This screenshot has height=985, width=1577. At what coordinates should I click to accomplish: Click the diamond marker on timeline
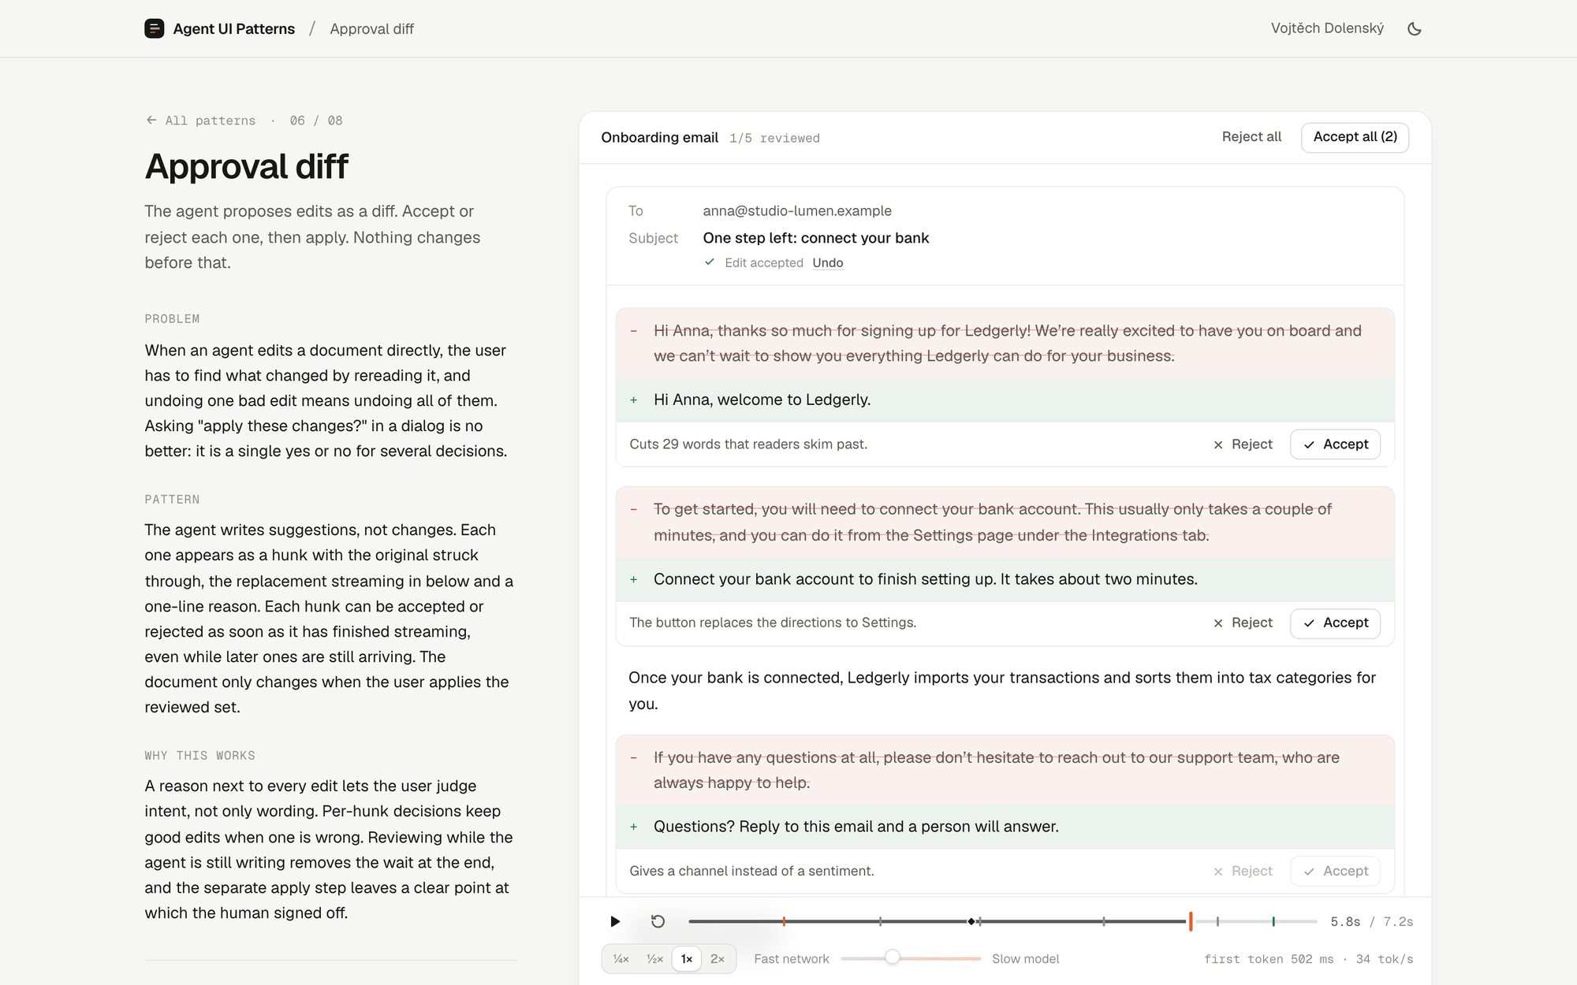[971, 921]
